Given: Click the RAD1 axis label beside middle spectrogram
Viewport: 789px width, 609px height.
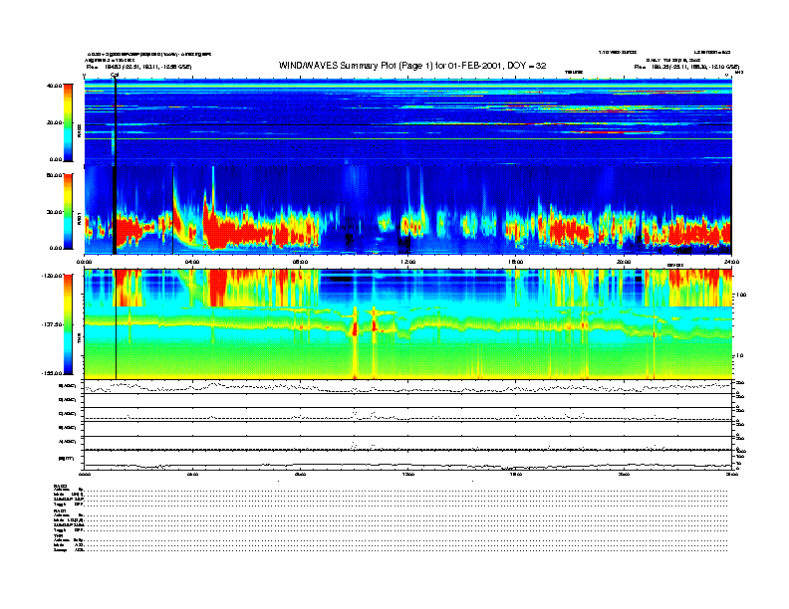Looking at the screenshot, I should click(79, 220).
